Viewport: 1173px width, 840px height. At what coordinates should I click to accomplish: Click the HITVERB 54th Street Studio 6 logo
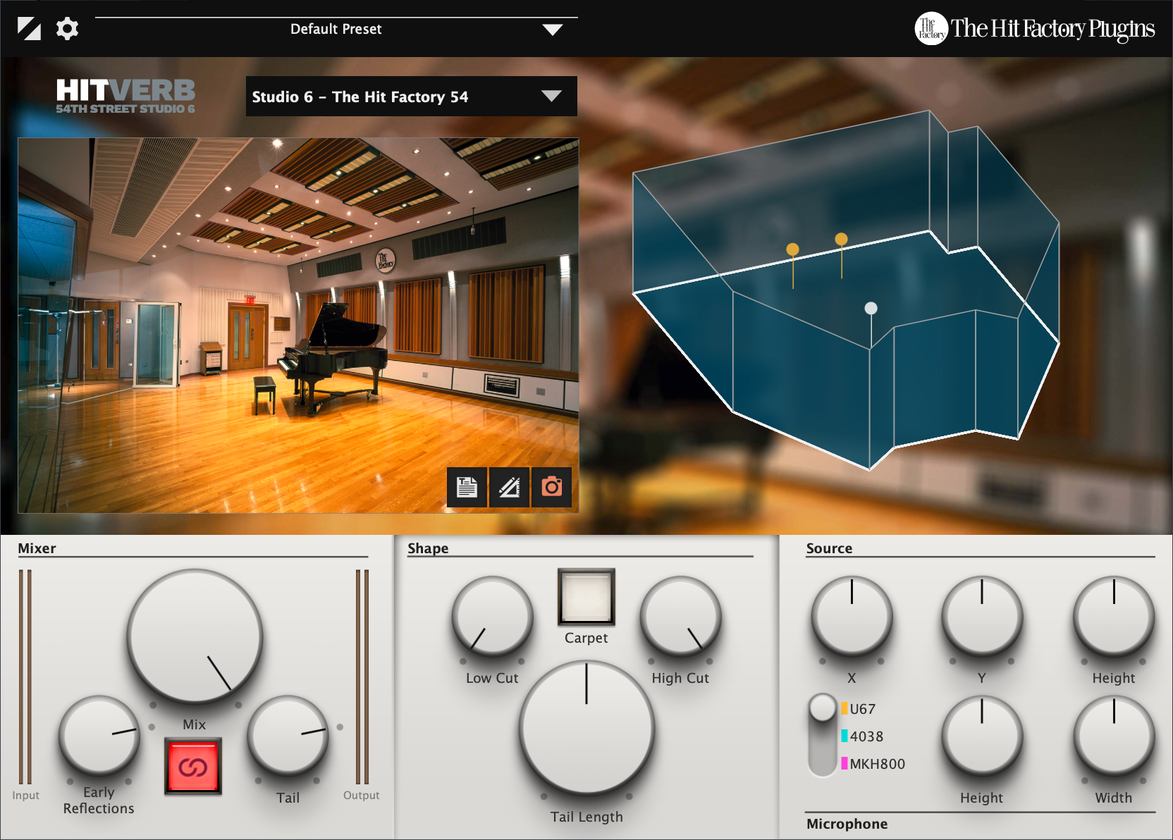point(125,94)
